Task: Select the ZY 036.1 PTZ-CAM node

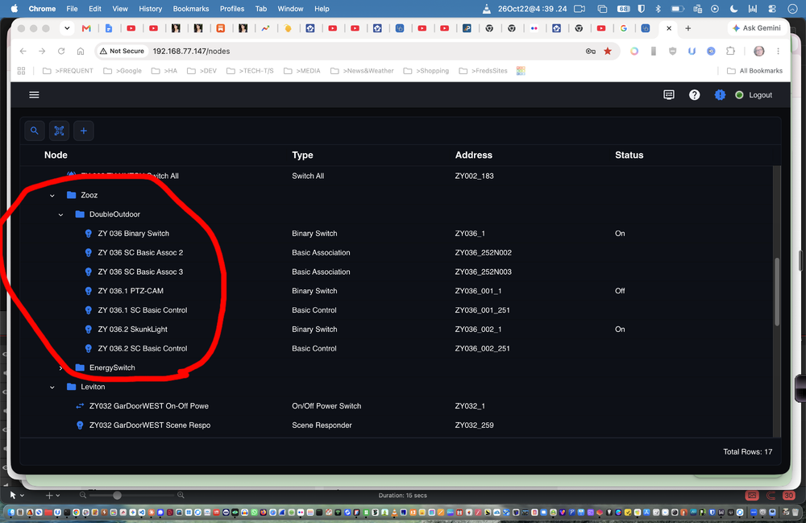Action: pos(131,291)
